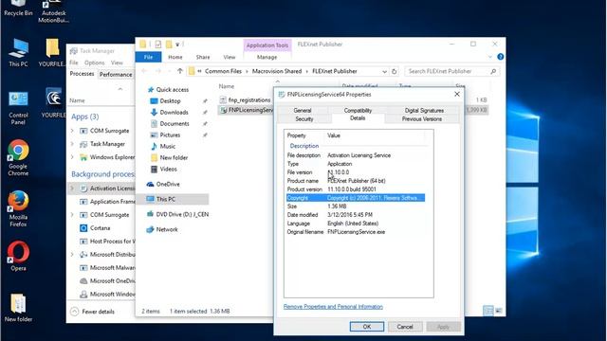
Task: Select the Product version property row
Action: (356, 189)
